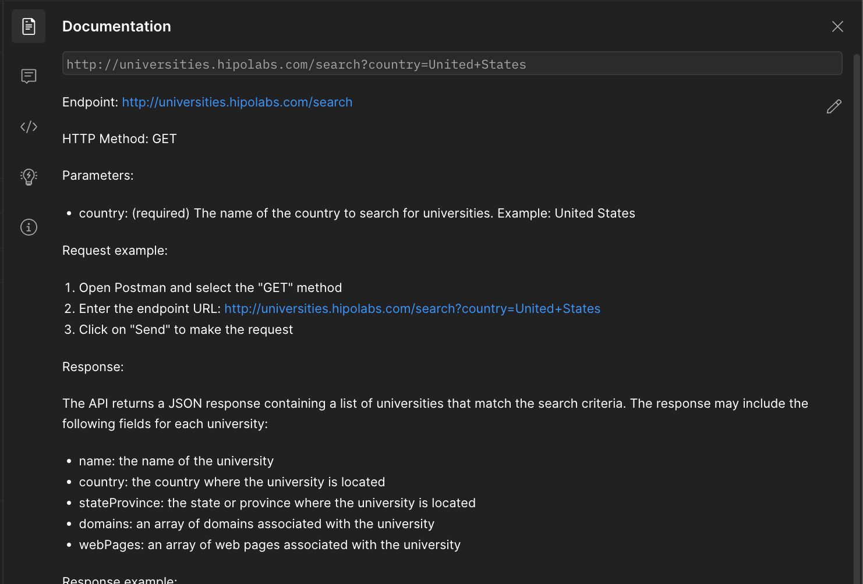Click the webPages field description bullet
Screen dimensions: 863x584
(270, 545)
